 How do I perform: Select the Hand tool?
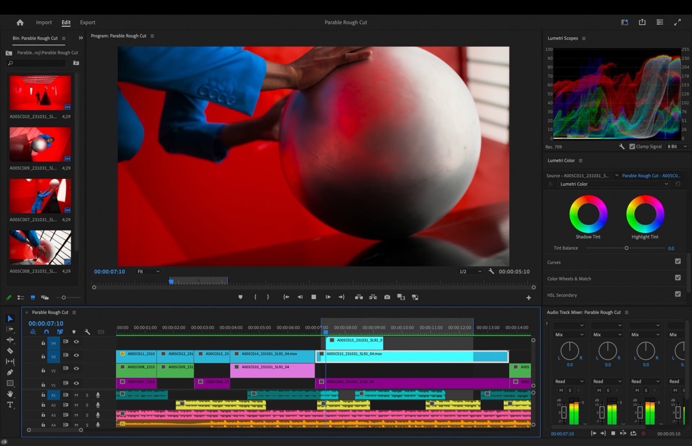10,394
